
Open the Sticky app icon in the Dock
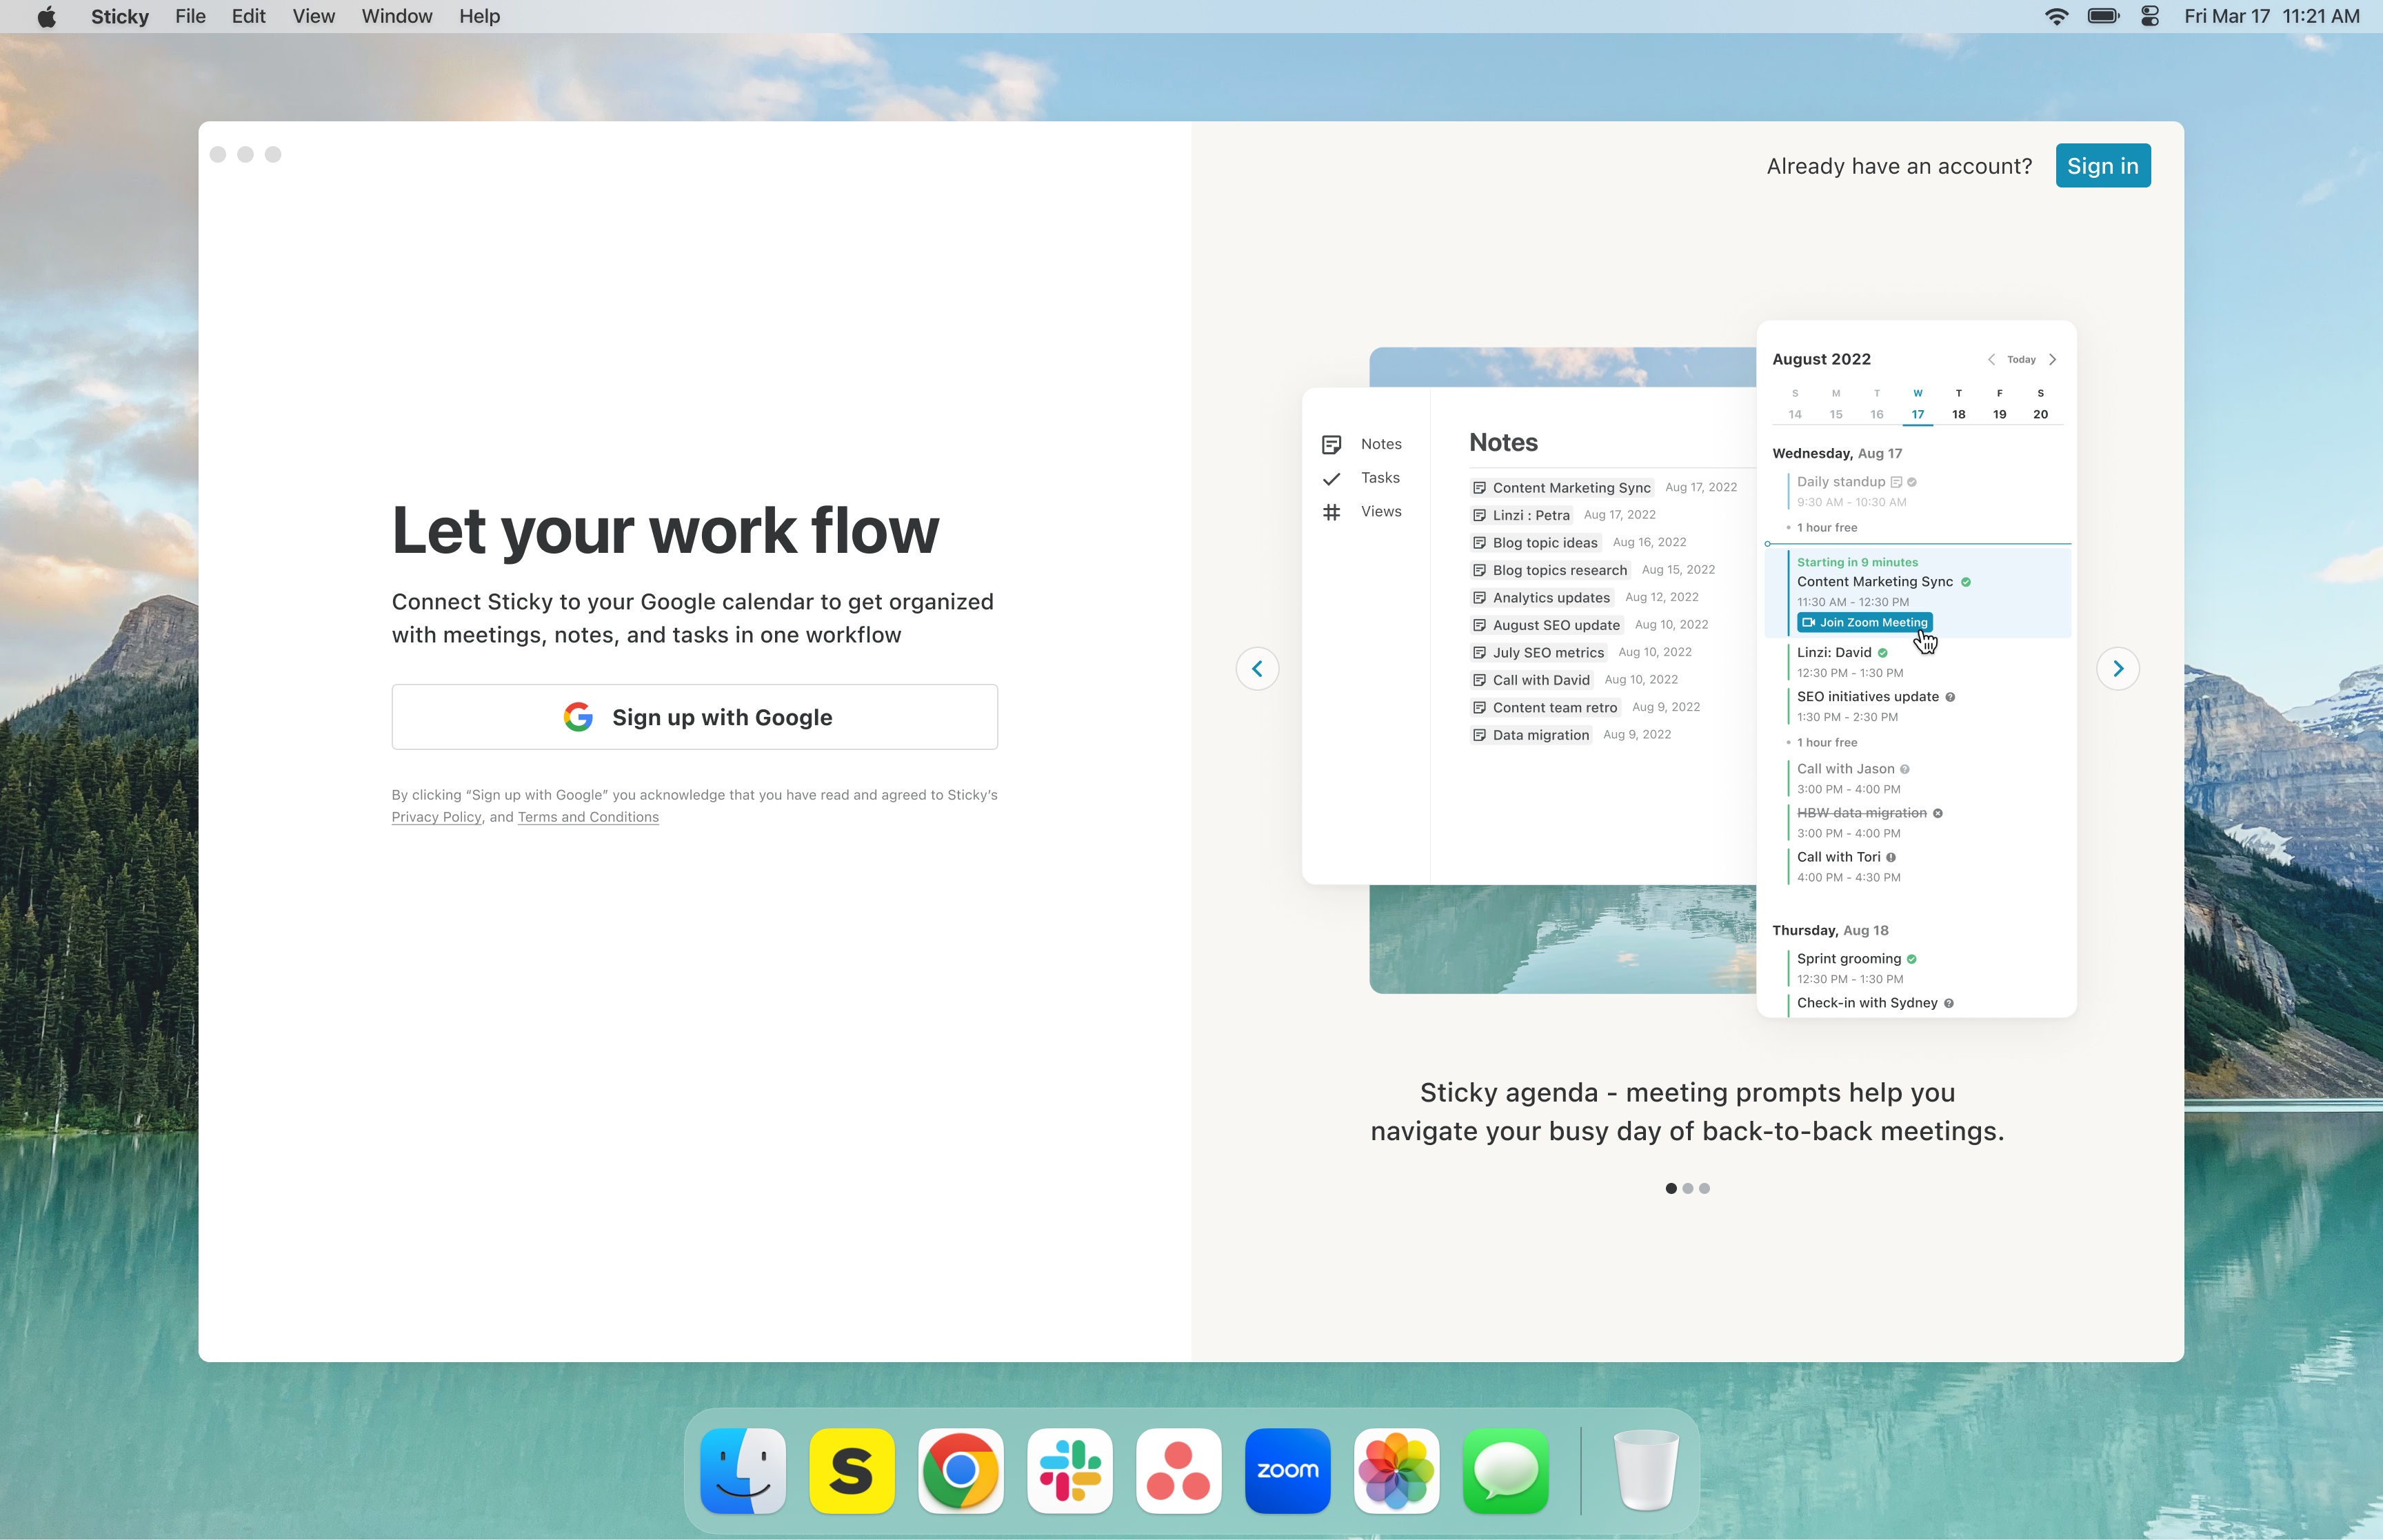pyautogui.click(x=851, y=1470)
